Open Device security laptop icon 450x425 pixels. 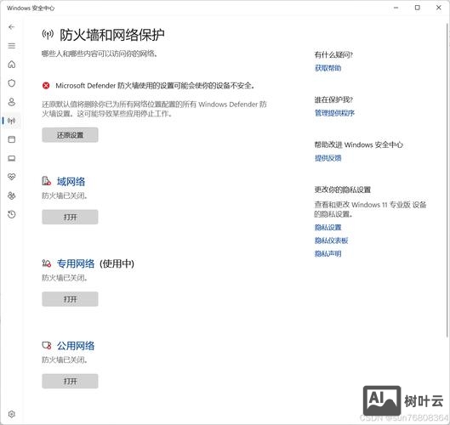(x=11, y=158)
